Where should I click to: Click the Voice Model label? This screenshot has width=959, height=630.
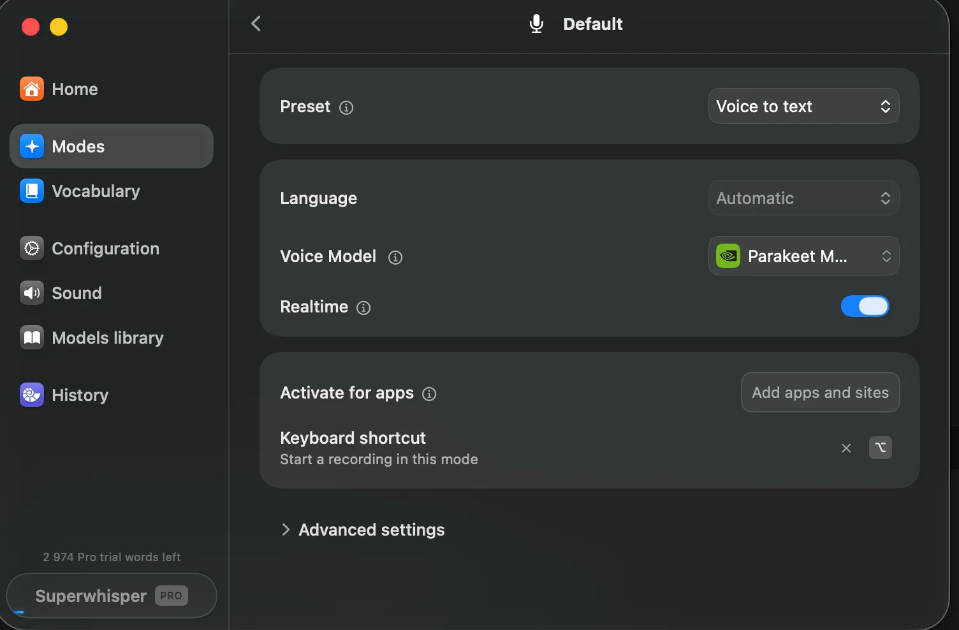pyautogui.click(x=328, y=256)
